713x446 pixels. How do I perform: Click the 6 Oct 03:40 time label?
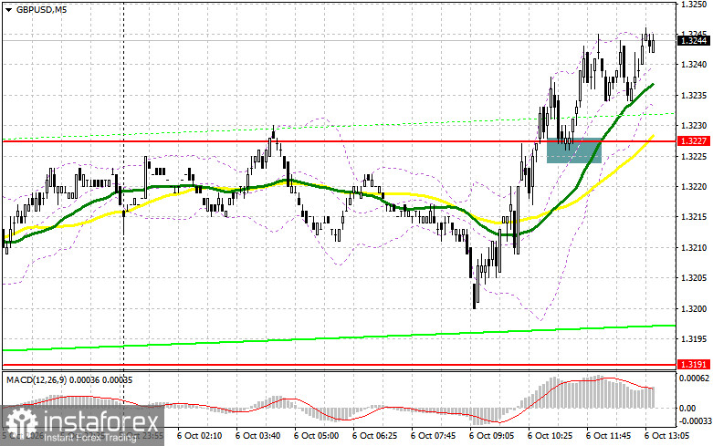point(257,436)
